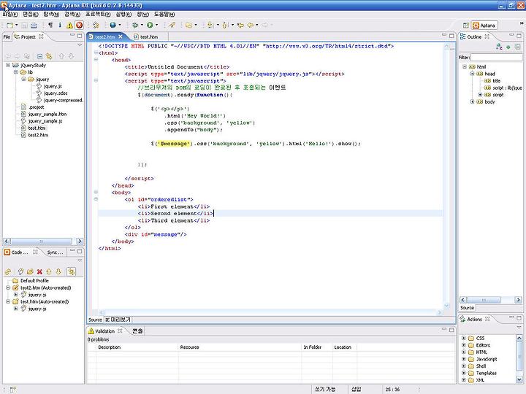Screen dimensions: 526x394
Task: Click the open folder icon in Code panel
Action: click(30, 271)
